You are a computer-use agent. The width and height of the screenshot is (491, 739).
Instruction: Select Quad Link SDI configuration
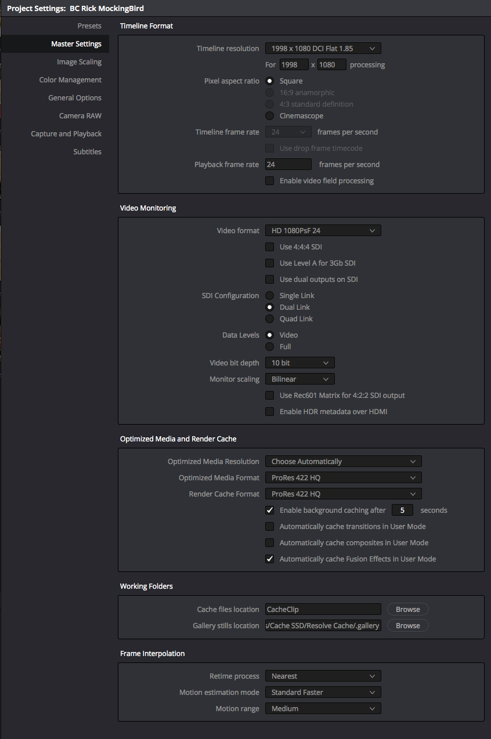tap(269, 319)
